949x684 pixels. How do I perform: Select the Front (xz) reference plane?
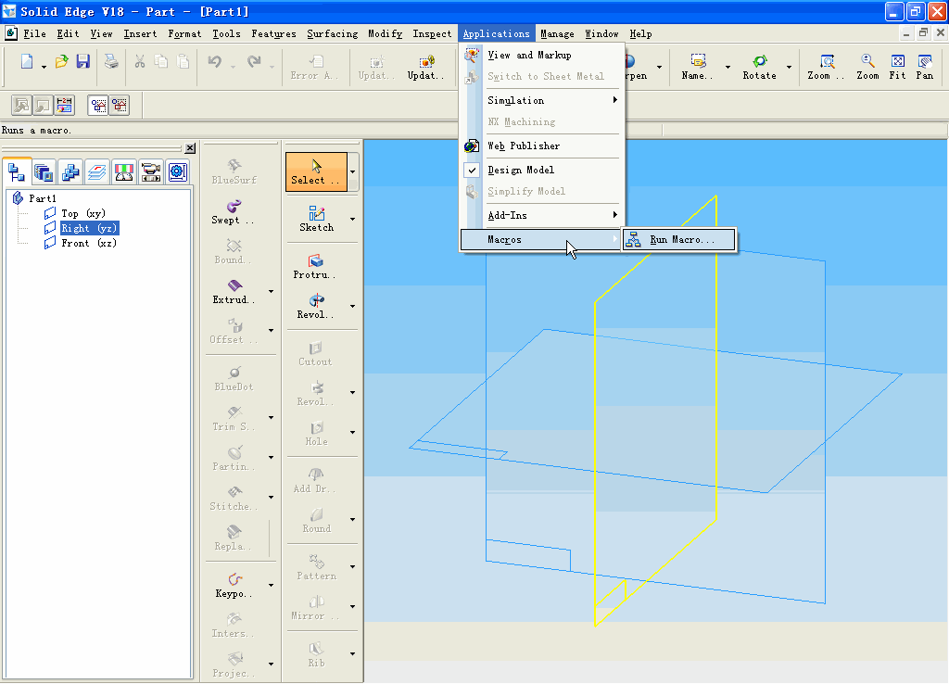click(89, 244)
